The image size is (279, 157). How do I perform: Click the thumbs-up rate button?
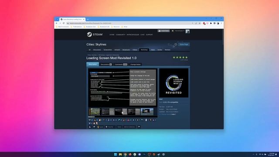click(x=90, y=127)
